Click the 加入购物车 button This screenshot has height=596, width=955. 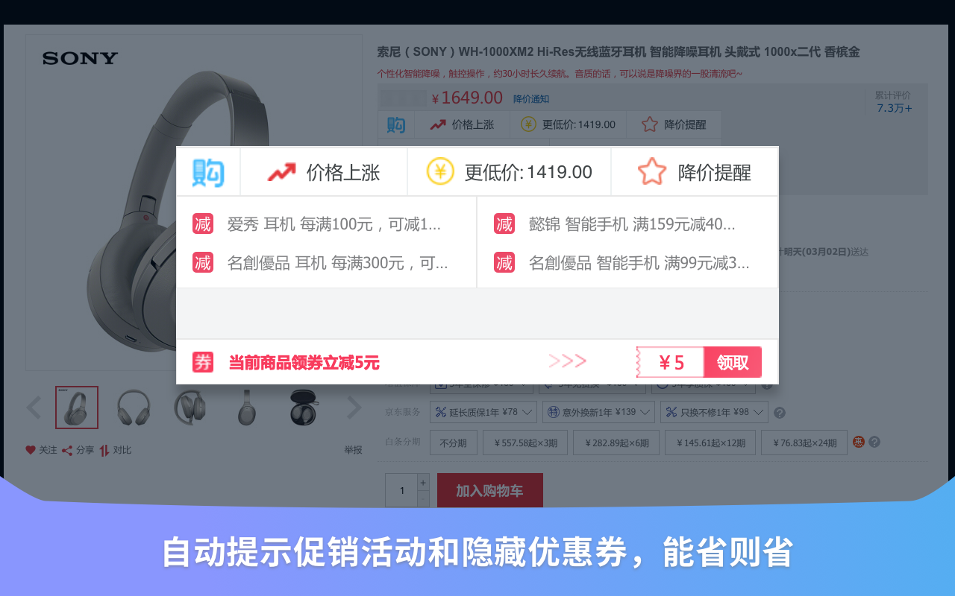pos(490,491)
